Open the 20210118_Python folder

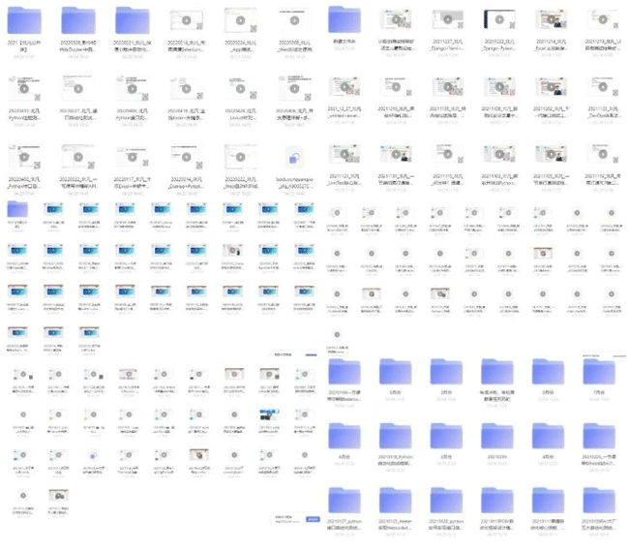[x=395, y=436]
